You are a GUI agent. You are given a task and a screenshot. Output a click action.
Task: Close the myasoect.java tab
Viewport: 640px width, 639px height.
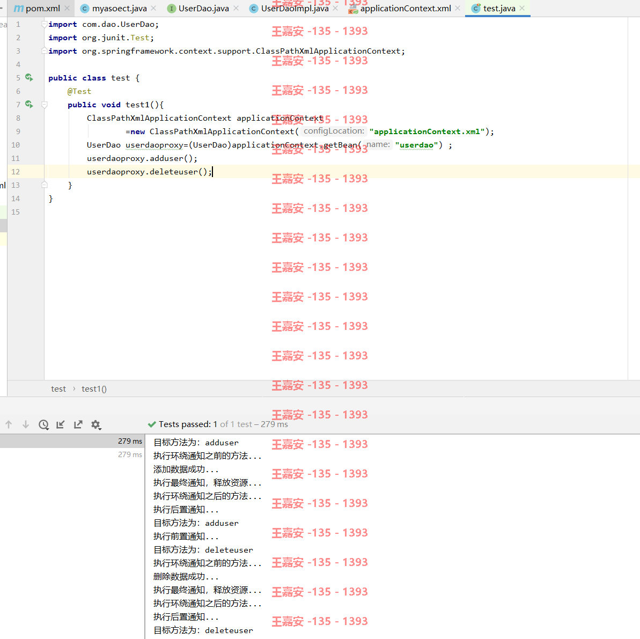click(153, 8)
